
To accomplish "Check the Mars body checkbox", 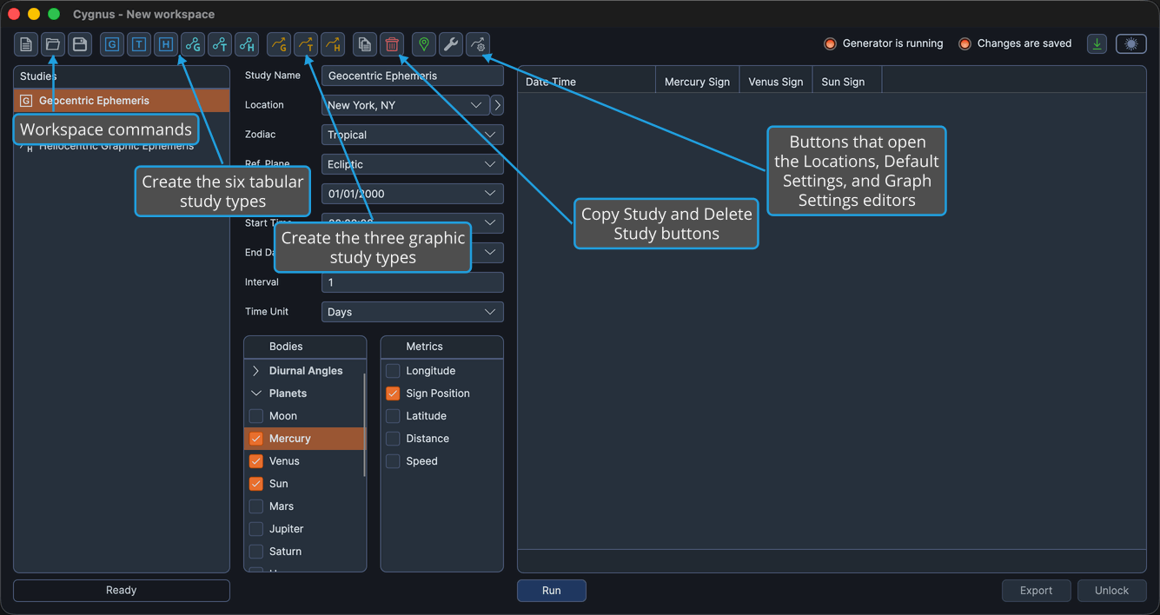I will (256, 506).
